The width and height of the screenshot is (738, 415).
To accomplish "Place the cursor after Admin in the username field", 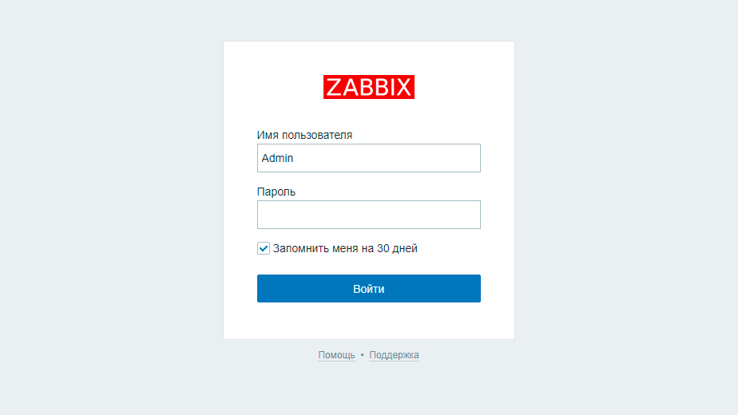I will pos(296,158).
